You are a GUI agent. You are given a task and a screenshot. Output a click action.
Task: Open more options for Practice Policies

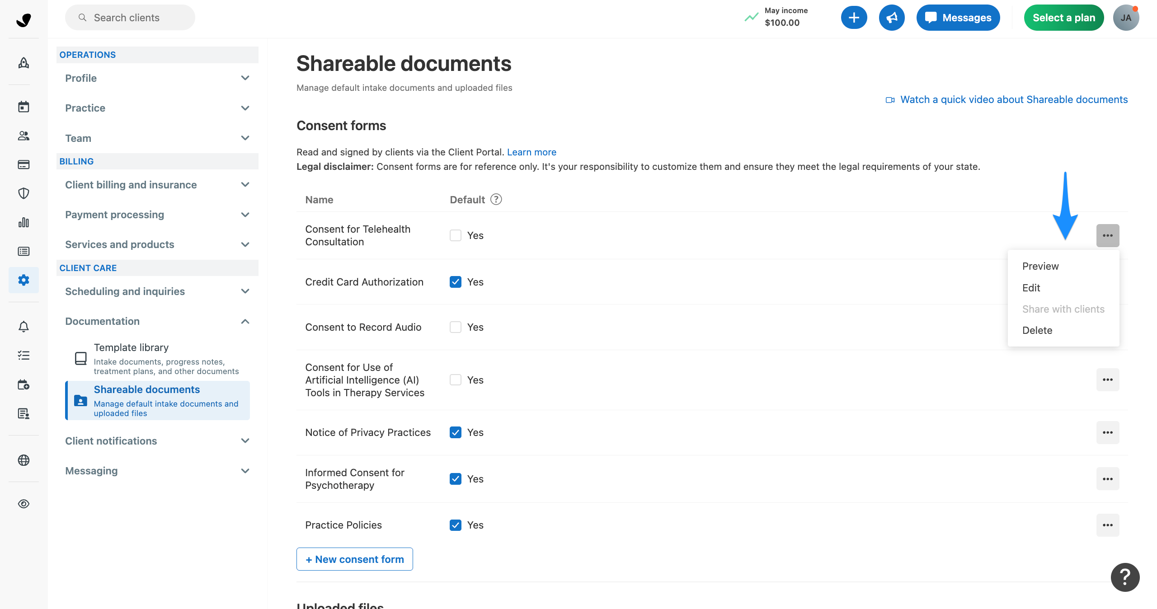point(1107,525)
